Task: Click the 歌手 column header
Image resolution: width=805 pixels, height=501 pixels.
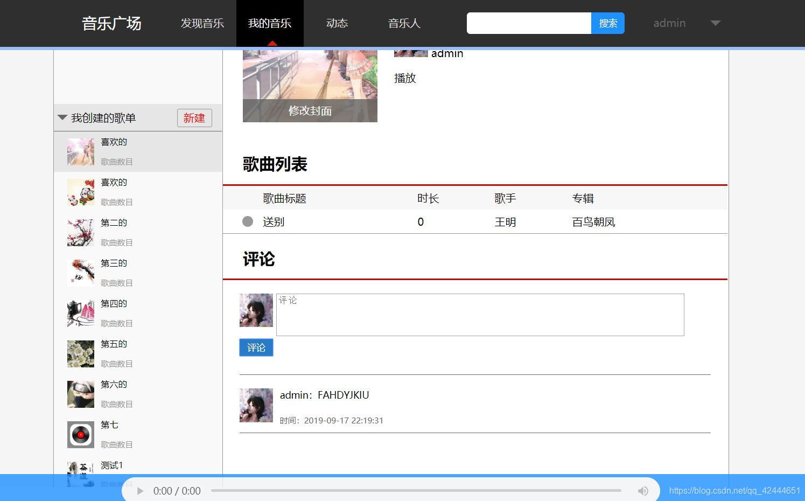Action: click(x=505, y=198)
